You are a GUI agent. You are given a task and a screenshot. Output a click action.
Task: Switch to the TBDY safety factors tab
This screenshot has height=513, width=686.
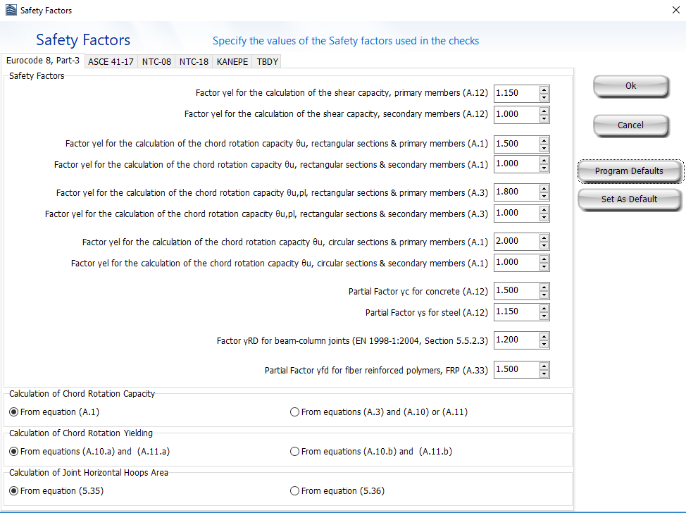tap(266, 61)
